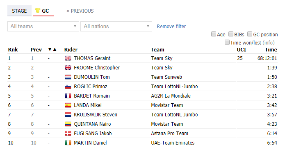Select the GC tab
This screenshot has height=147, width=285.
point(43,11)
